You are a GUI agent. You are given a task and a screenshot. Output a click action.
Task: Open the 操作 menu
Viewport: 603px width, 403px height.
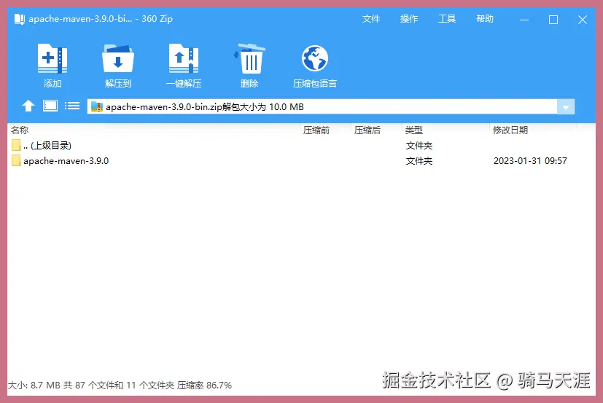(409, 19)
